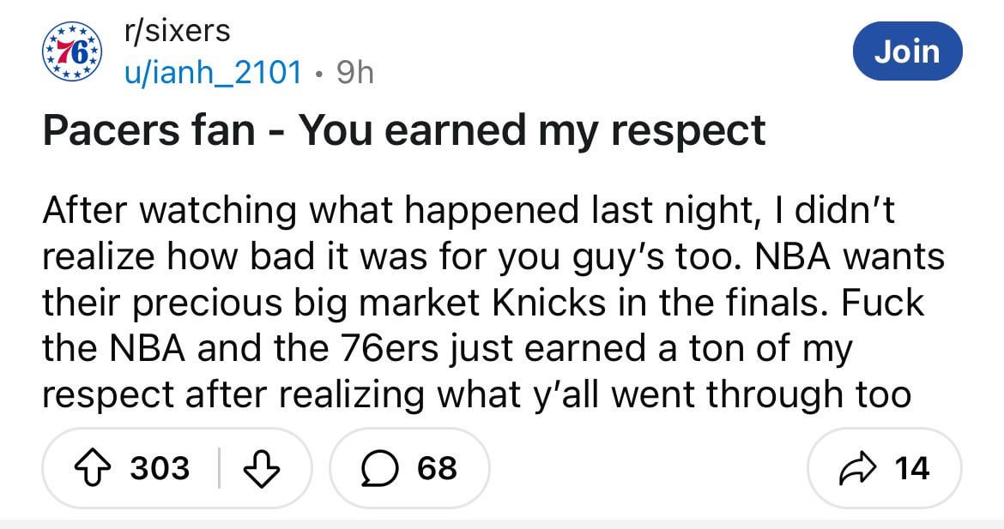1004x529 pixels.
Task: Click the 303 vote count
Action: coord(160,468)
